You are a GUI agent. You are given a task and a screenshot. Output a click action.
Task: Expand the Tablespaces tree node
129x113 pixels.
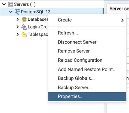(x=18, y=34)
